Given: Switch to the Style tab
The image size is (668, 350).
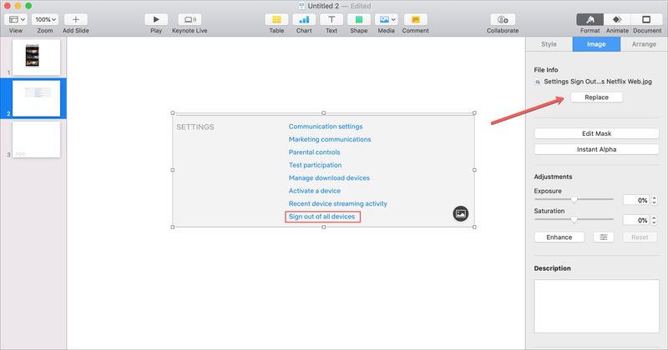Looking at the screenshot, I should 549,44.
